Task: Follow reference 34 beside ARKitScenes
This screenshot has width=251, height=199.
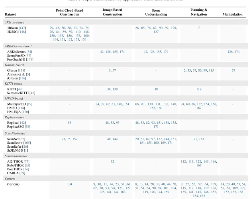Action: [29, 52]
